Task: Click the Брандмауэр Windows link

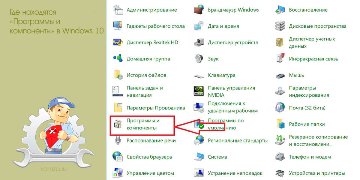Action: pyautogui.click(x=233, y=10)
